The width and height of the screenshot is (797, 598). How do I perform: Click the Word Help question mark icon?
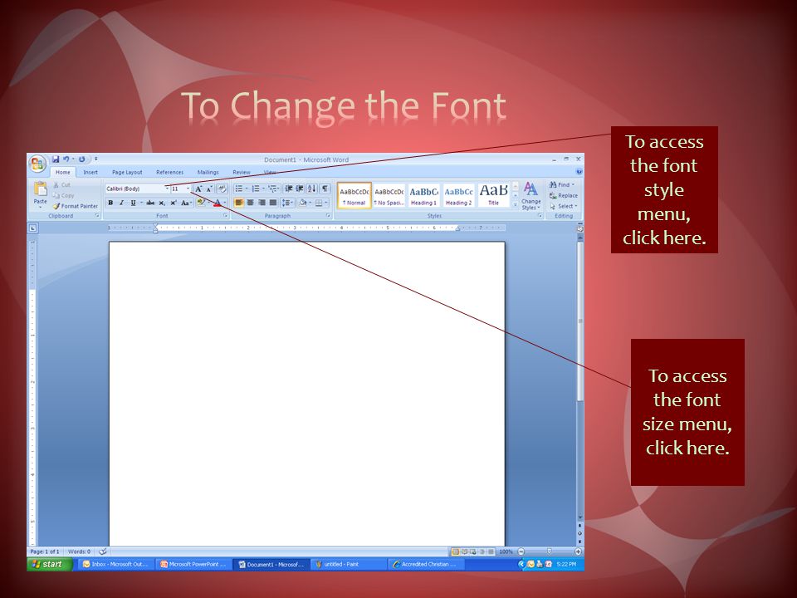coord(579,172)
